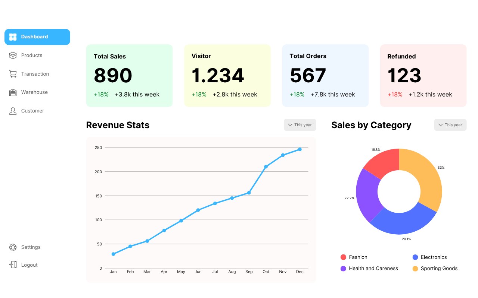
Task: Click the Warehouse building icon
Action: 13,92
